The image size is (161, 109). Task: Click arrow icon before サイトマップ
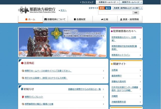[81, 2]
